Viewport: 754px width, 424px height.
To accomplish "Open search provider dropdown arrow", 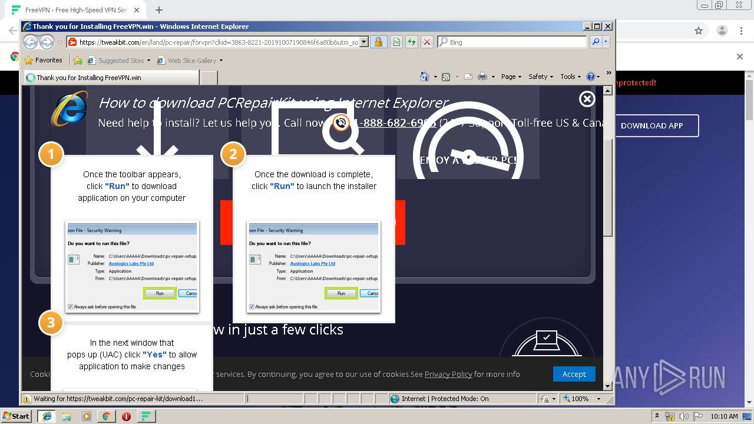I will pos(606,42).
